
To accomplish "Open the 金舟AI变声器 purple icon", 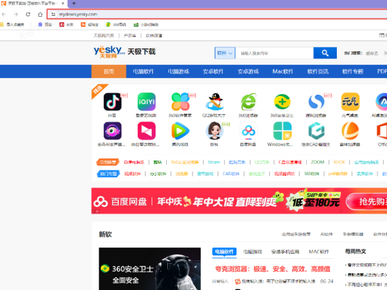I will tap(112, 131).
